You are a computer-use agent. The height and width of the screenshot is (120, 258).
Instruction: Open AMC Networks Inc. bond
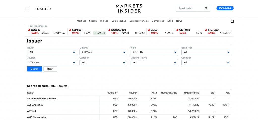click(x=37, y=117)
